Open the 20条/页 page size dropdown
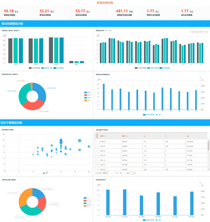Image resolution: width=210 pixels, height=222 pixels. tap(105, 173)
